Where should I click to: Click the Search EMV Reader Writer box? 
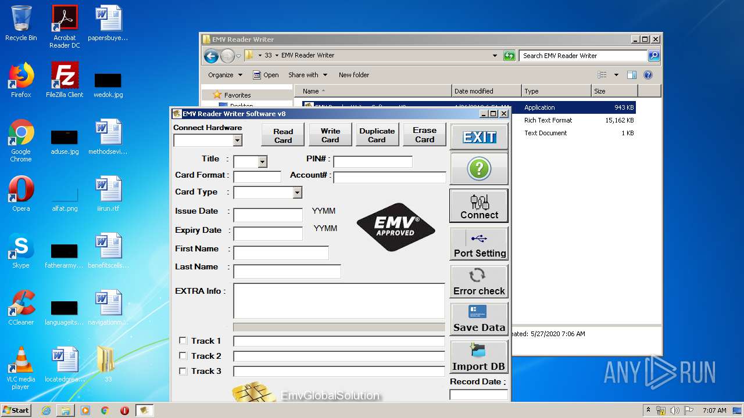583,56
